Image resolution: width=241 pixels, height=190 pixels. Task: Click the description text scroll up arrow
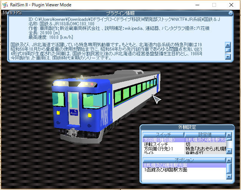228,45
